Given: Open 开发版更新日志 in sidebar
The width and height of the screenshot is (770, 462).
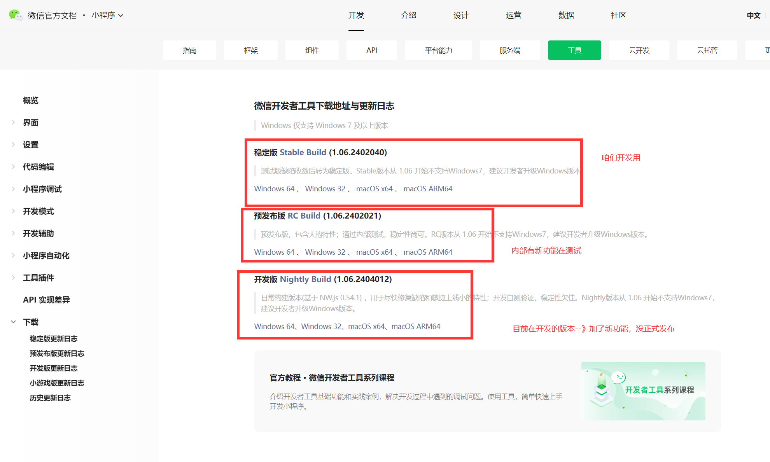Looking at the screenshot, I should pos(54,368).
